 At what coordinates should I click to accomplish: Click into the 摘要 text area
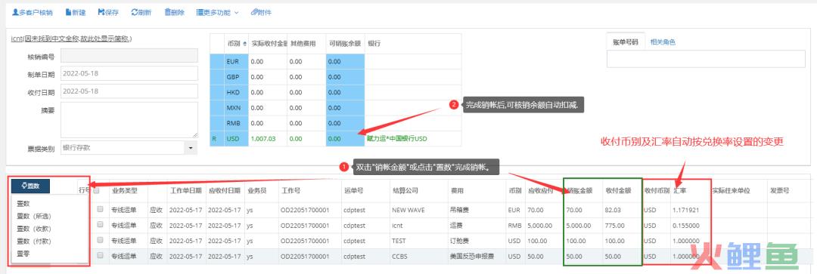point(129,119)
